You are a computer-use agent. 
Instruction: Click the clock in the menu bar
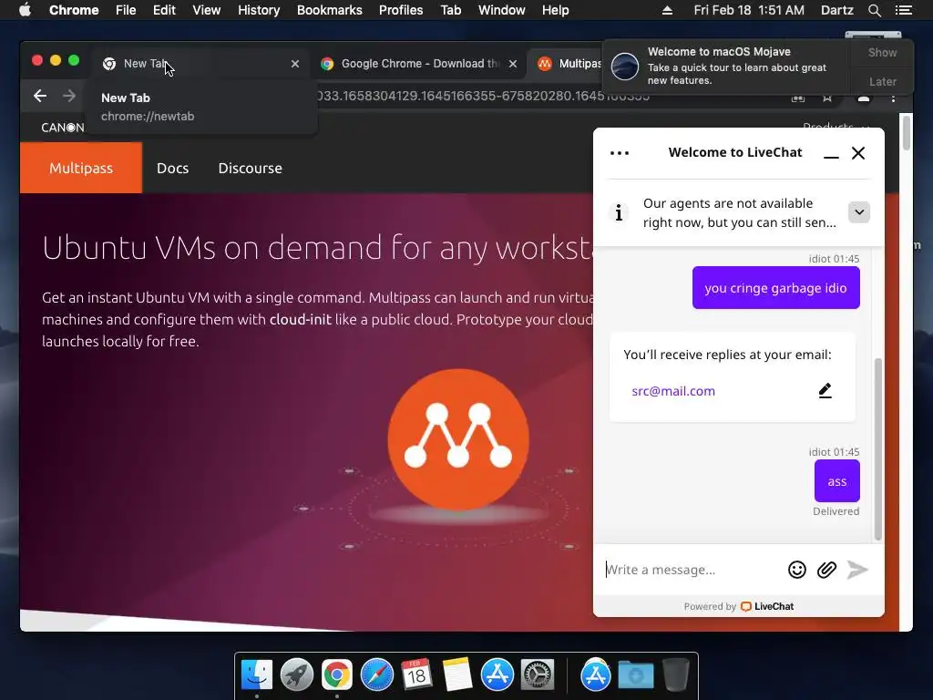(x=749, y=10)
